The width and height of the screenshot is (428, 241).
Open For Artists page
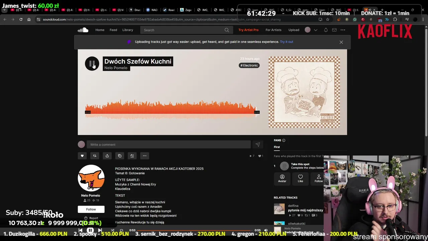[x=274, y=30]
